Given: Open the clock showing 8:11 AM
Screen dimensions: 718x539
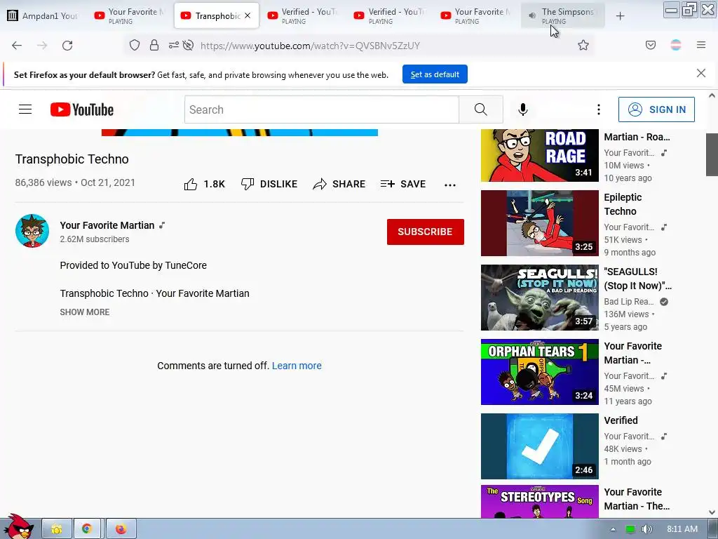Looking at the screenshot, I should [682, 529].
